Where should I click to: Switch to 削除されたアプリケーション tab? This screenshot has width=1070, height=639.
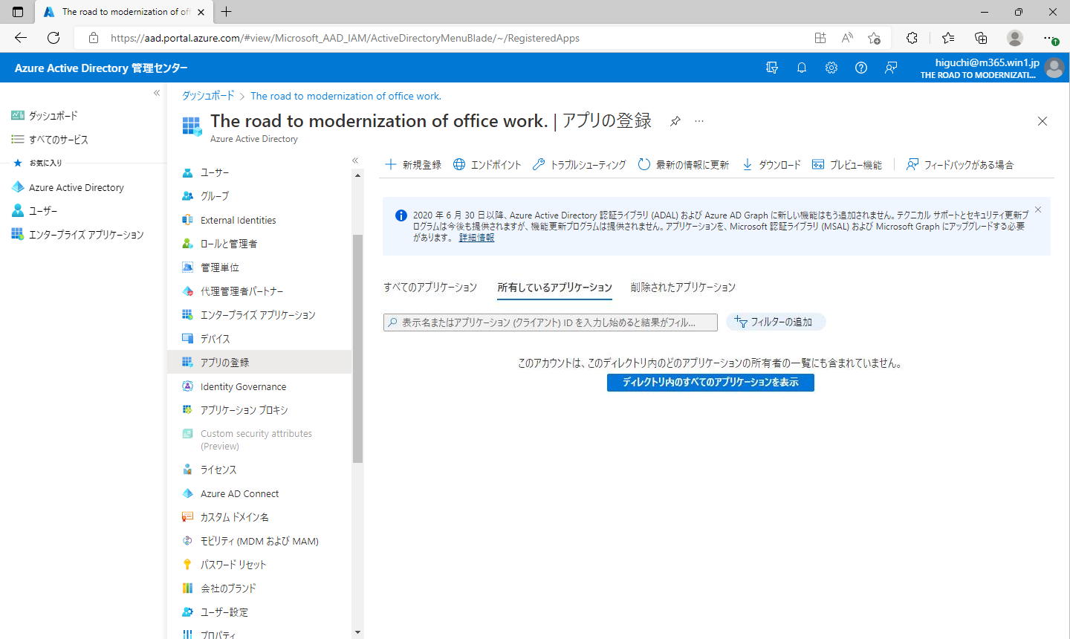click(683, 288)
